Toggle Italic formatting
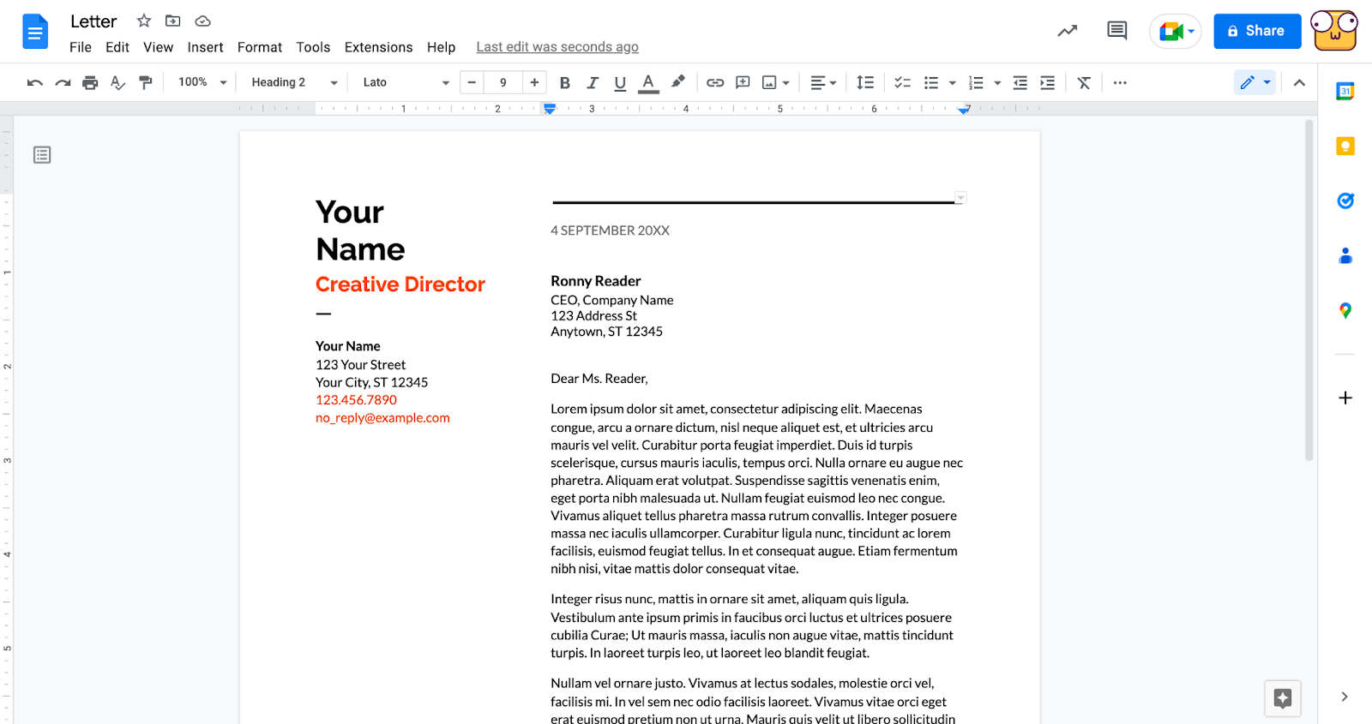The image size is (1372, 724). 592,83
